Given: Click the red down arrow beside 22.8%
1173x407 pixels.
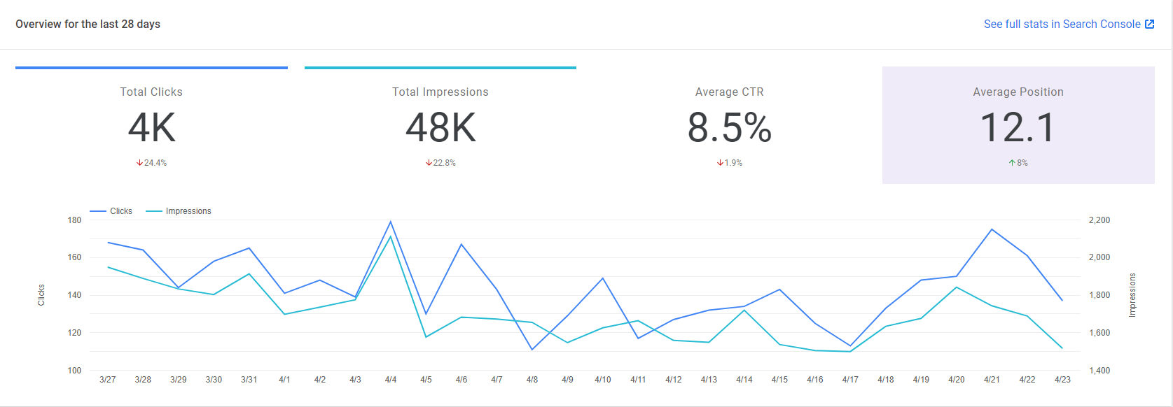Looking at the screenshot, I should (429, 163).
